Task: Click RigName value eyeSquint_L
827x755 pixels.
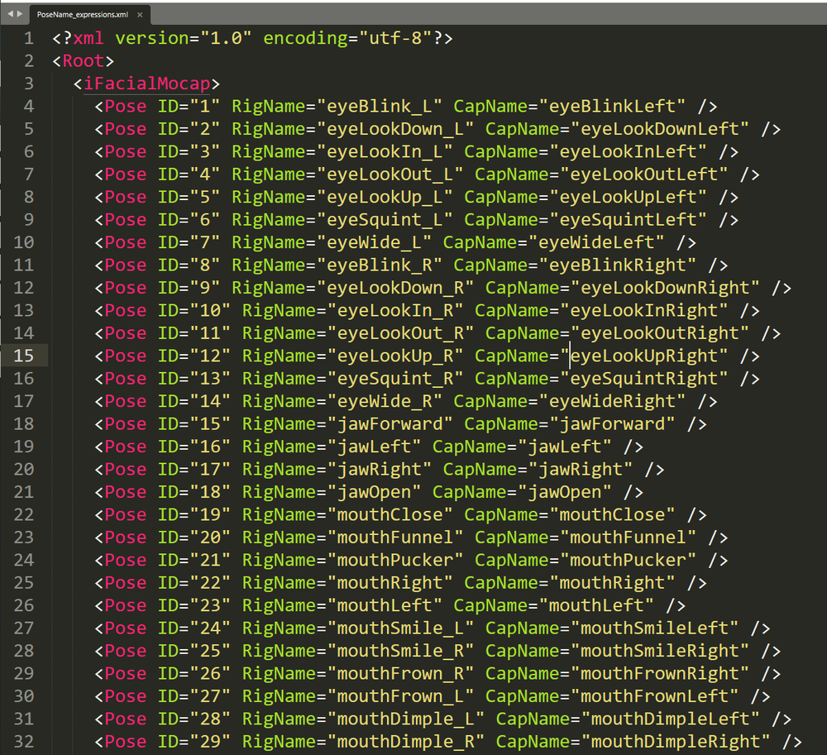Action: pyautogui.click(x=385, y=220)
